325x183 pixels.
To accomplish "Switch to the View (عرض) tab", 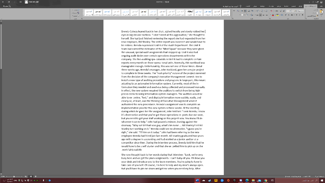I will (x=255, y=6).
